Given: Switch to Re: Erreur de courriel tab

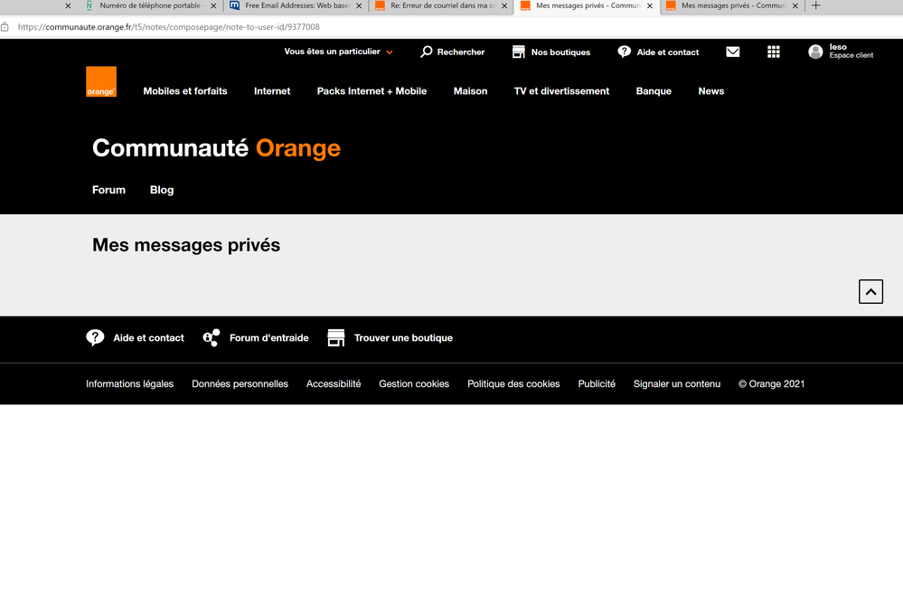Looking at the screenshot, I should tap(442, 5).
